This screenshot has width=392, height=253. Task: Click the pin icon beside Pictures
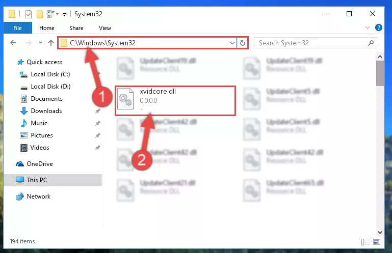coord(98,135)
